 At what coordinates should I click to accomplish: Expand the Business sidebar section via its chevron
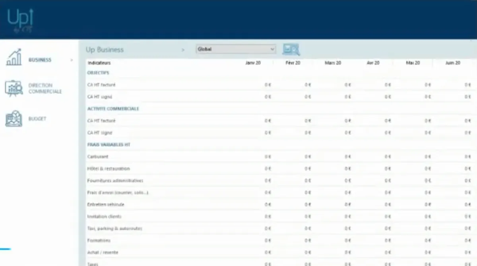pos(72,60)
